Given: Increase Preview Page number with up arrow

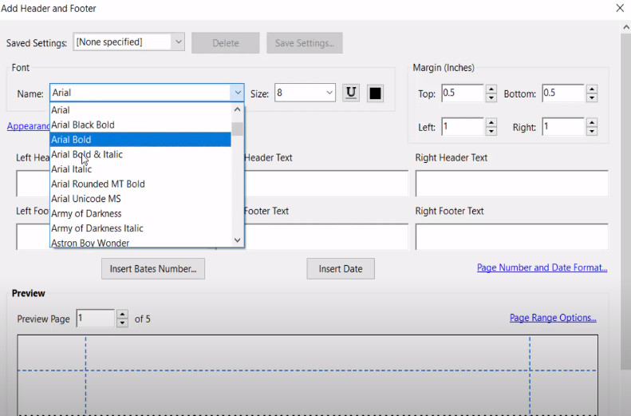Looking at the screenshot, I should pos(122,315).
